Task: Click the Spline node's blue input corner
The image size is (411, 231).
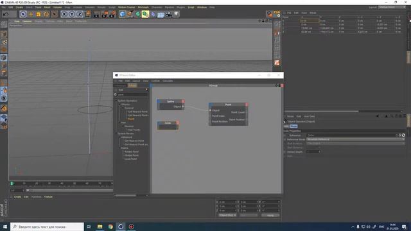Action: coord(159,101)
